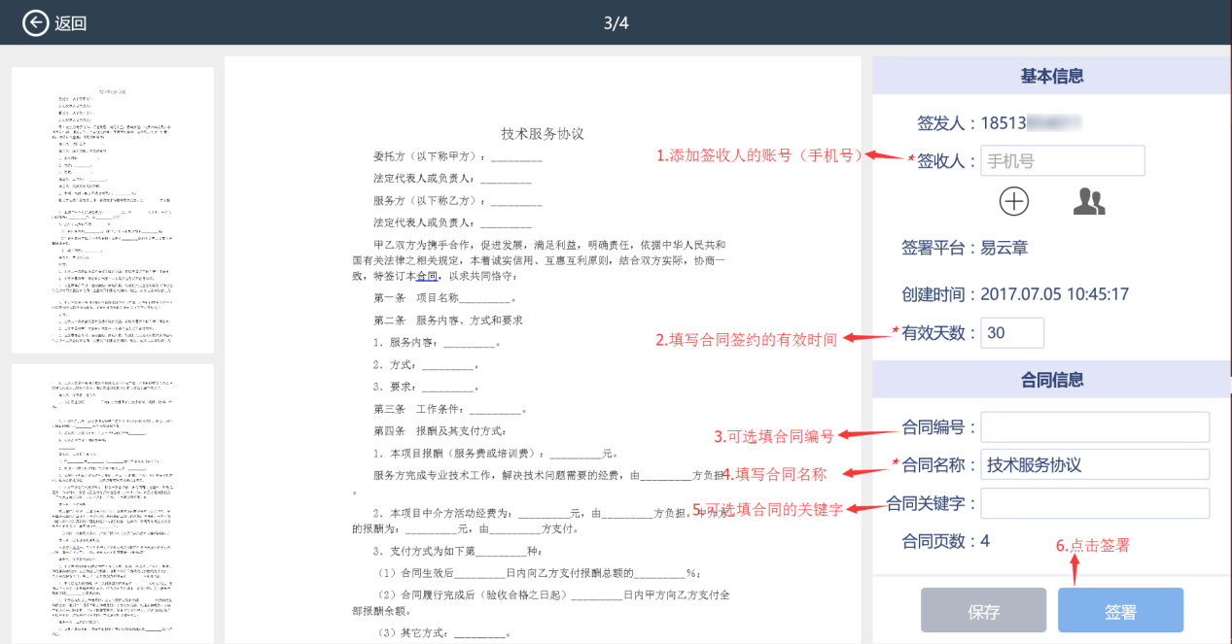Click the 创建时间 timestamp value
The width and height of the screenshot is (1232, 644).
pyautogui.click(x=1054, y=293)
